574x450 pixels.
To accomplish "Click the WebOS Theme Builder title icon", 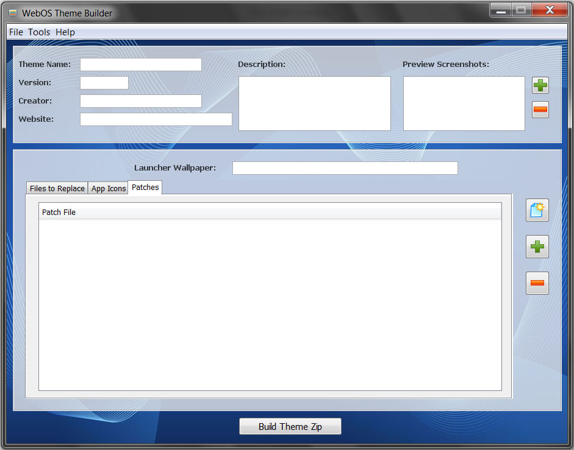I will (13, 13).
